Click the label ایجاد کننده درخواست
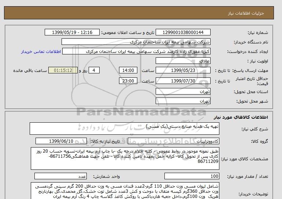The width and height of the screenshot is (282, 199). pyautogui.click(x=248, y=51)
